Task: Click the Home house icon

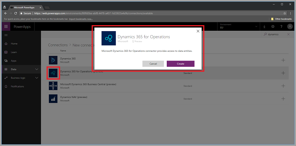Action: [x=6, y=44]
